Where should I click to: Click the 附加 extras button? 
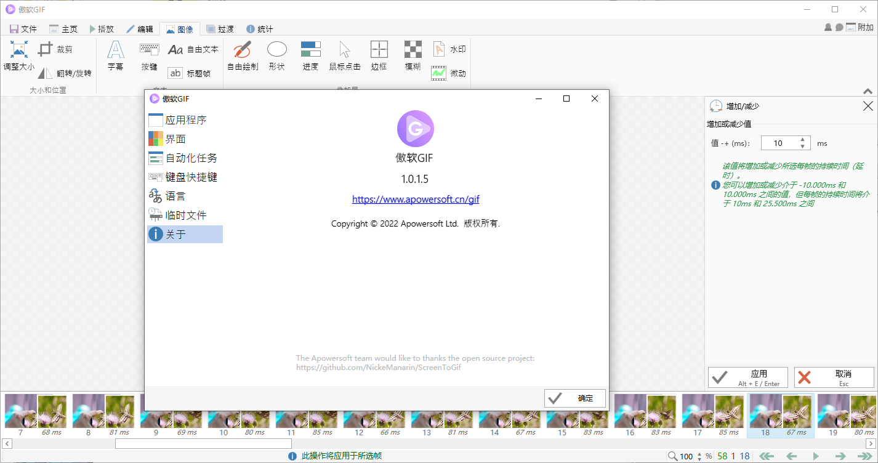click(860, 28)
